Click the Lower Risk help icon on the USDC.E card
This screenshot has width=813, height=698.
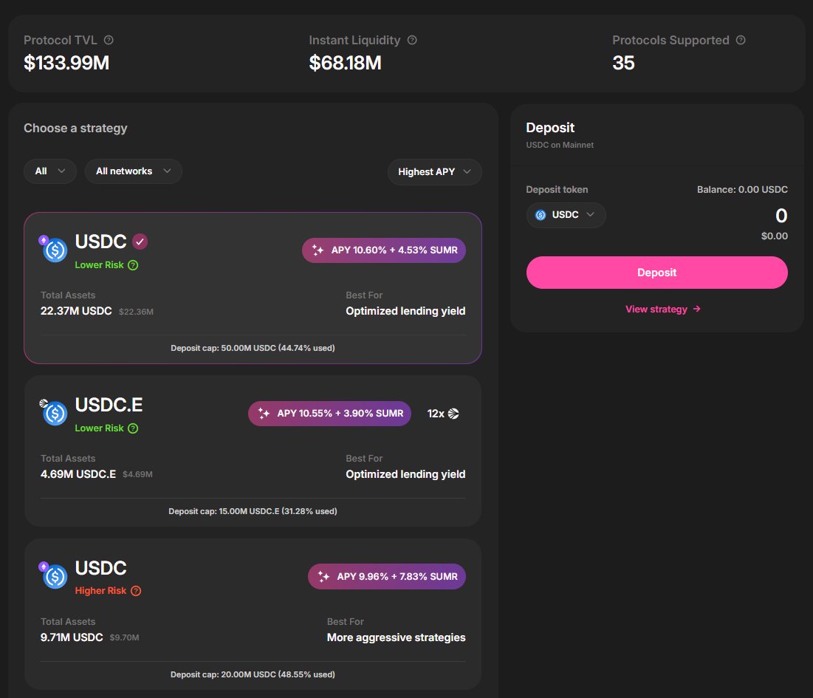click(133, 428)
